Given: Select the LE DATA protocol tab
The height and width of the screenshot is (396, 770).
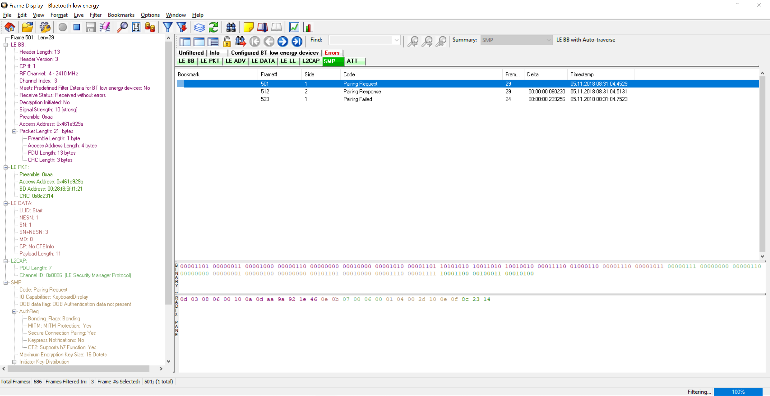Looking at the screenshot, I should point(263,61).
